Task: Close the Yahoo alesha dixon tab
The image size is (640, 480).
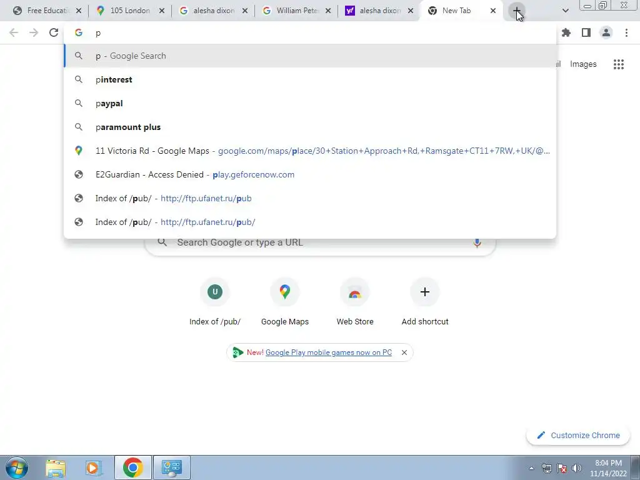Action: coord(411,11)
